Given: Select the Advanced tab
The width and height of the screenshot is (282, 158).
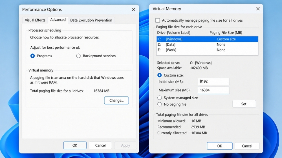Looking at the screenshot, I should pos(58,20).
